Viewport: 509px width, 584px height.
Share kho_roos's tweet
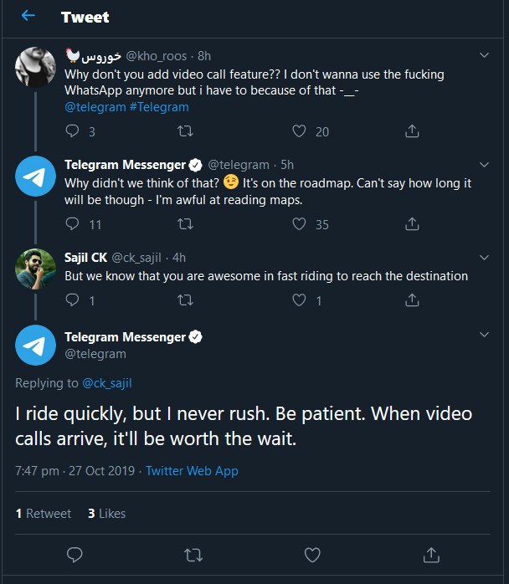(412, 131)
